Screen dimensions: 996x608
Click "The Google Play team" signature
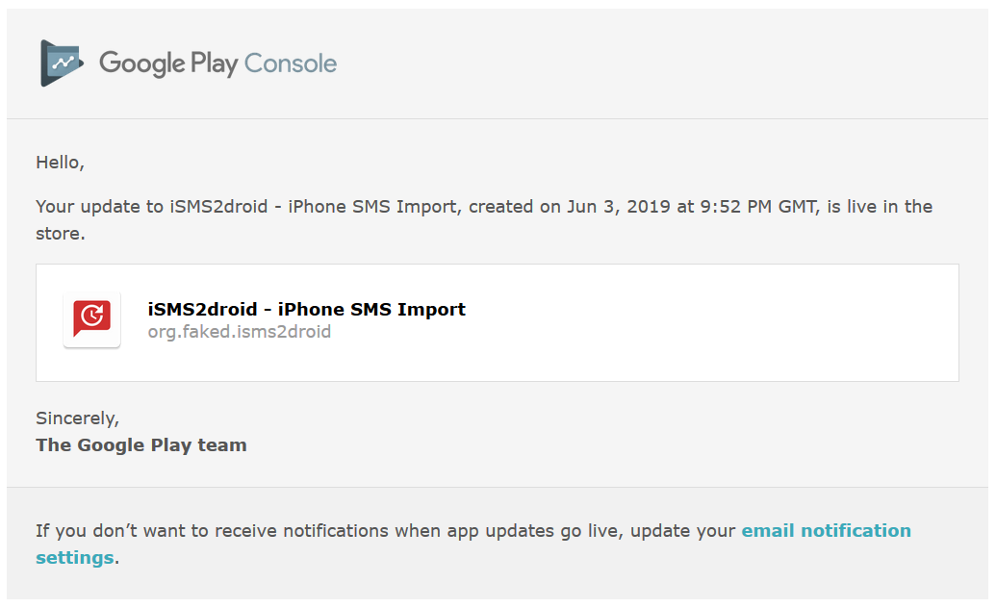141,444
